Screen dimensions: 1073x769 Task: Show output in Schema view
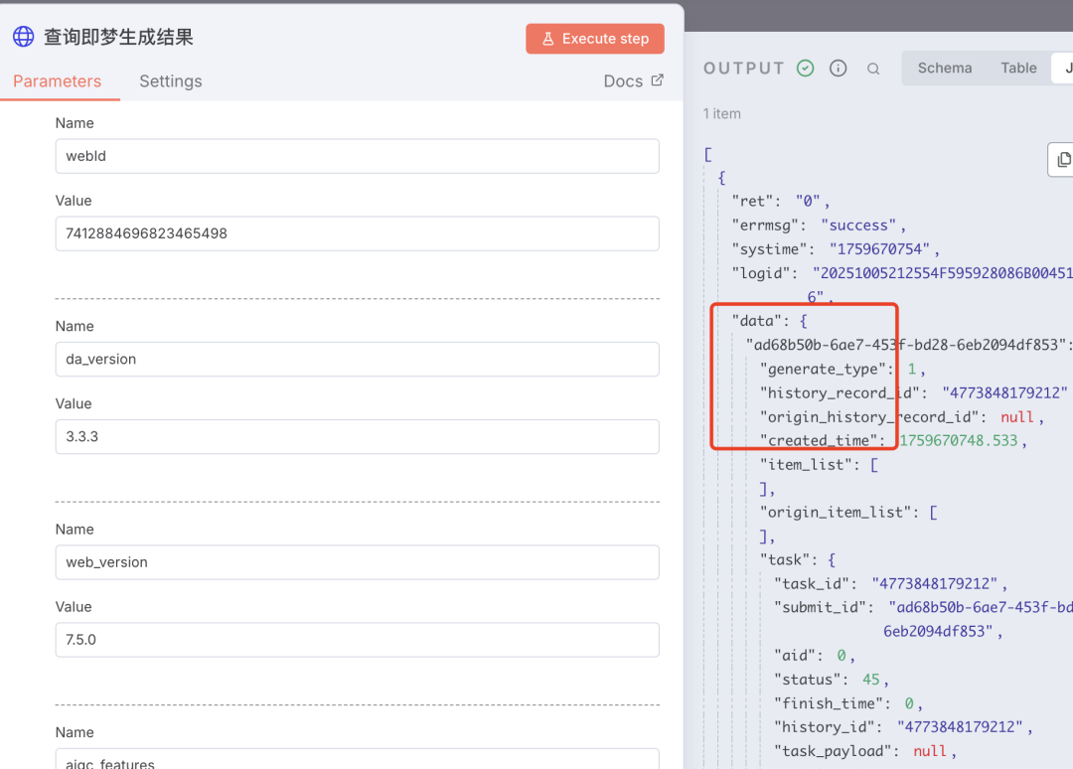tap(944, 68)
